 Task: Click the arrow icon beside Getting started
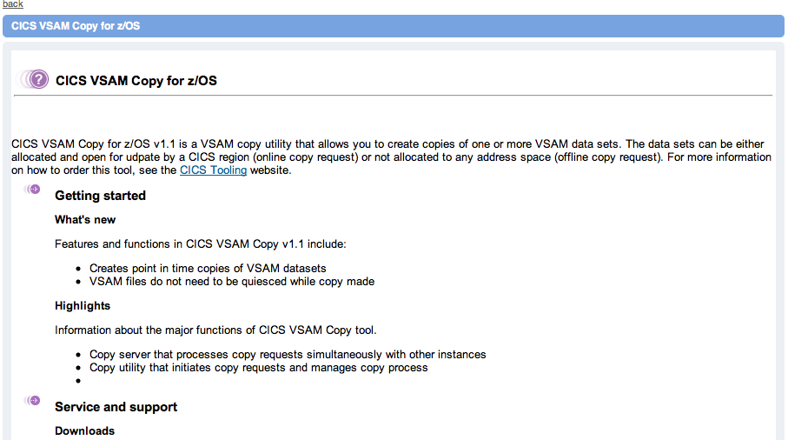tap(32, 189)
